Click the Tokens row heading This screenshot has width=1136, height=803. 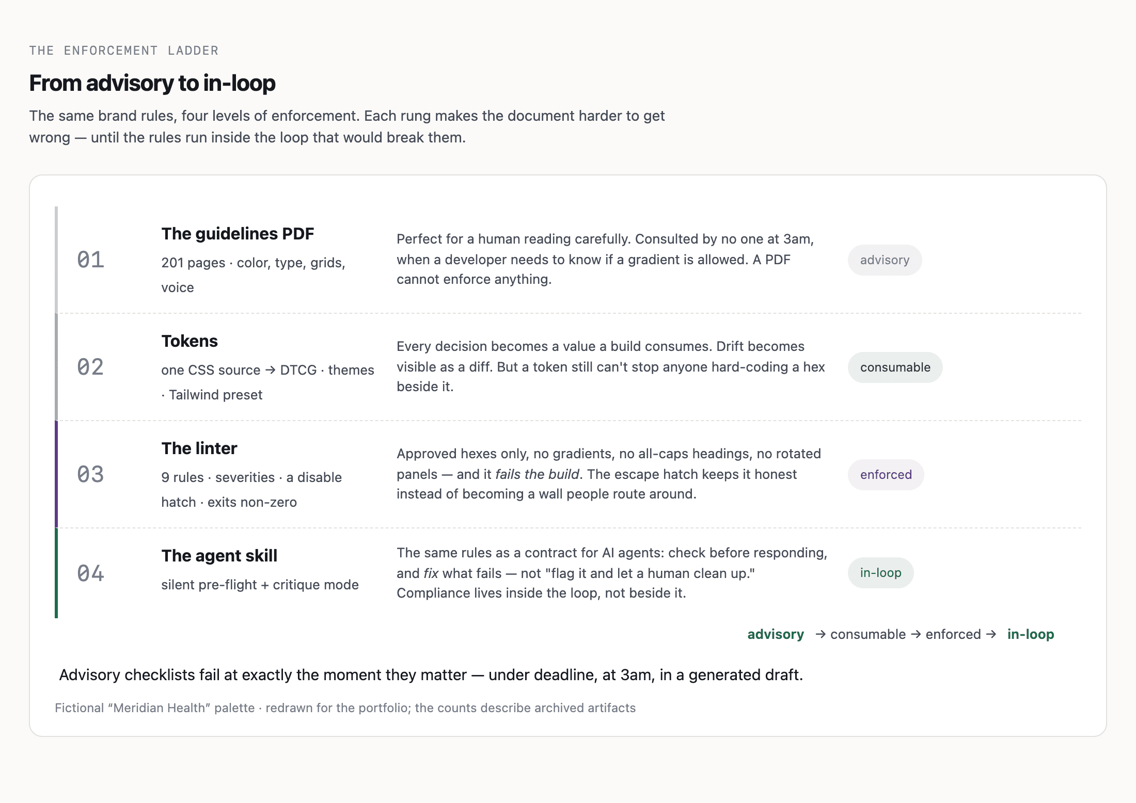click(x=190, y=341)
